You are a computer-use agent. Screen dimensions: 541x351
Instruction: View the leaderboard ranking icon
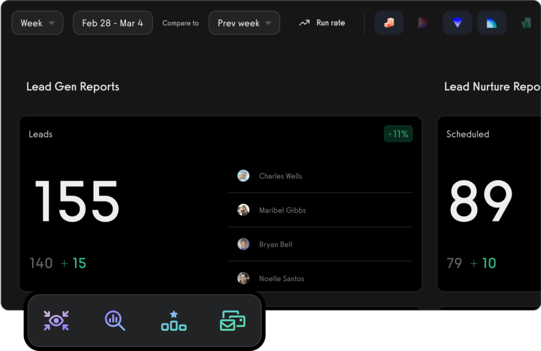pos(173,319)
